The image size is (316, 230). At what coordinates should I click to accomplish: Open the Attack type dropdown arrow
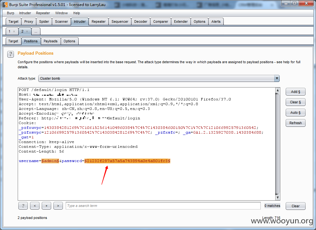[277, 78]
